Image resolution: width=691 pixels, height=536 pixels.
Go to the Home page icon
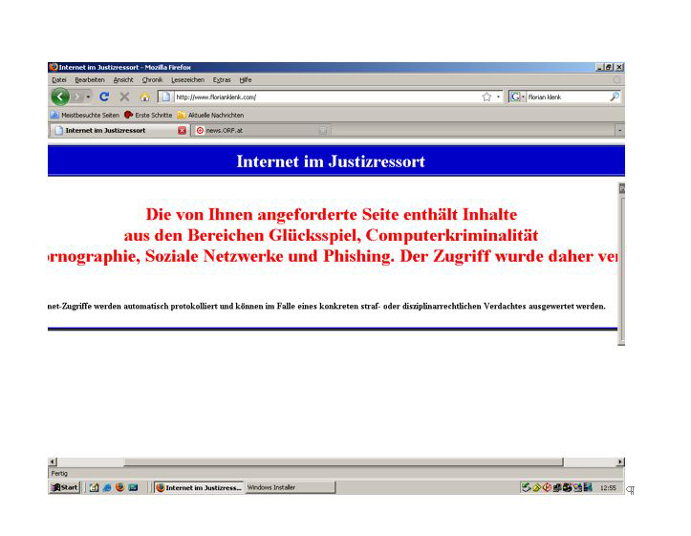tap(145, 96)
